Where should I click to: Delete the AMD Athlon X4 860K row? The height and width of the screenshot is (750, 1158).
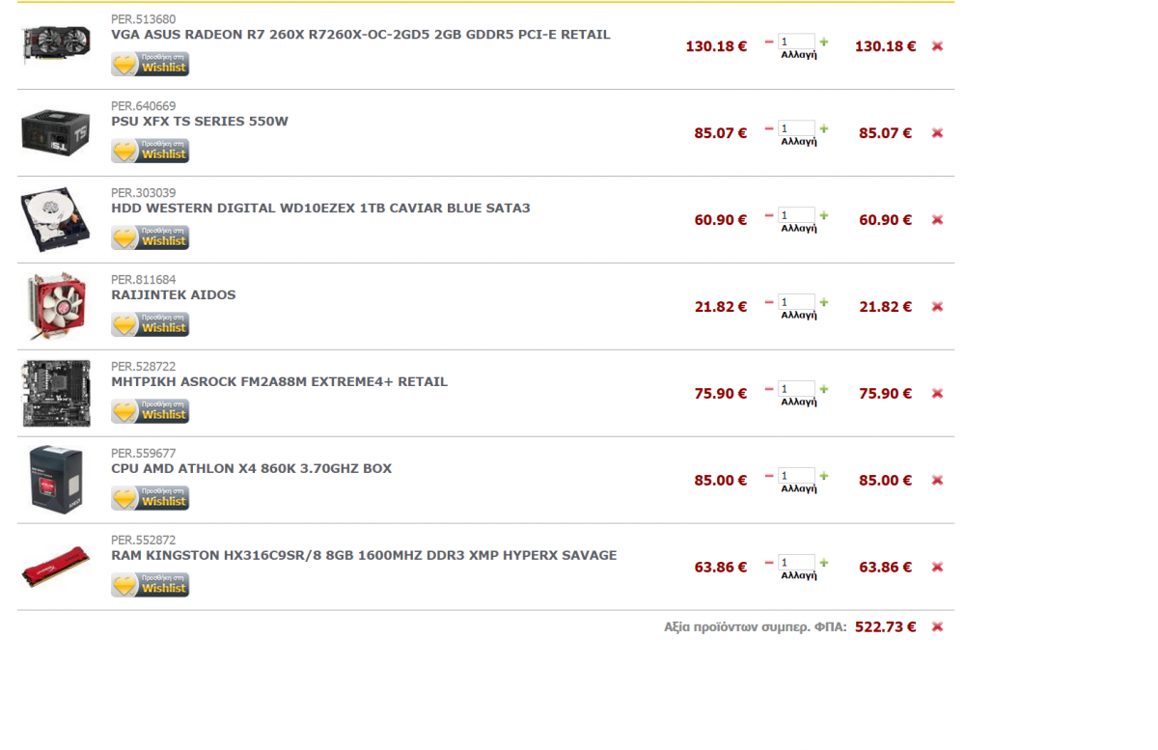[x=937, y=481]
